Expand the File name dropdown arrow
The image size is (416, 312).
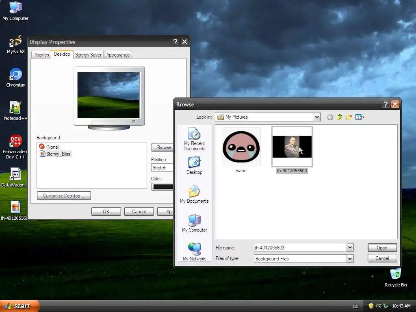[350, 247]
